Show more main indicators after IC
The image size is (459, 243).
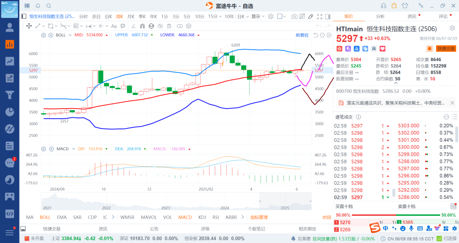click(113, 217)
